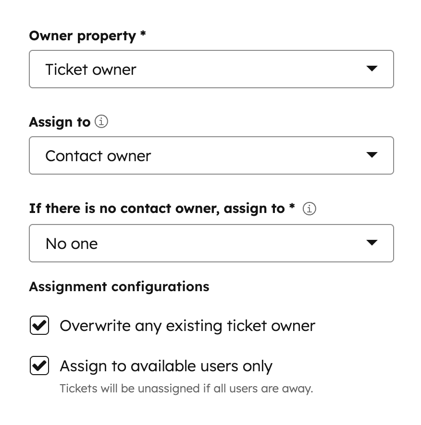Click the checkmark inside the availability checkbox
421x425 pixels.
point(39,366)
